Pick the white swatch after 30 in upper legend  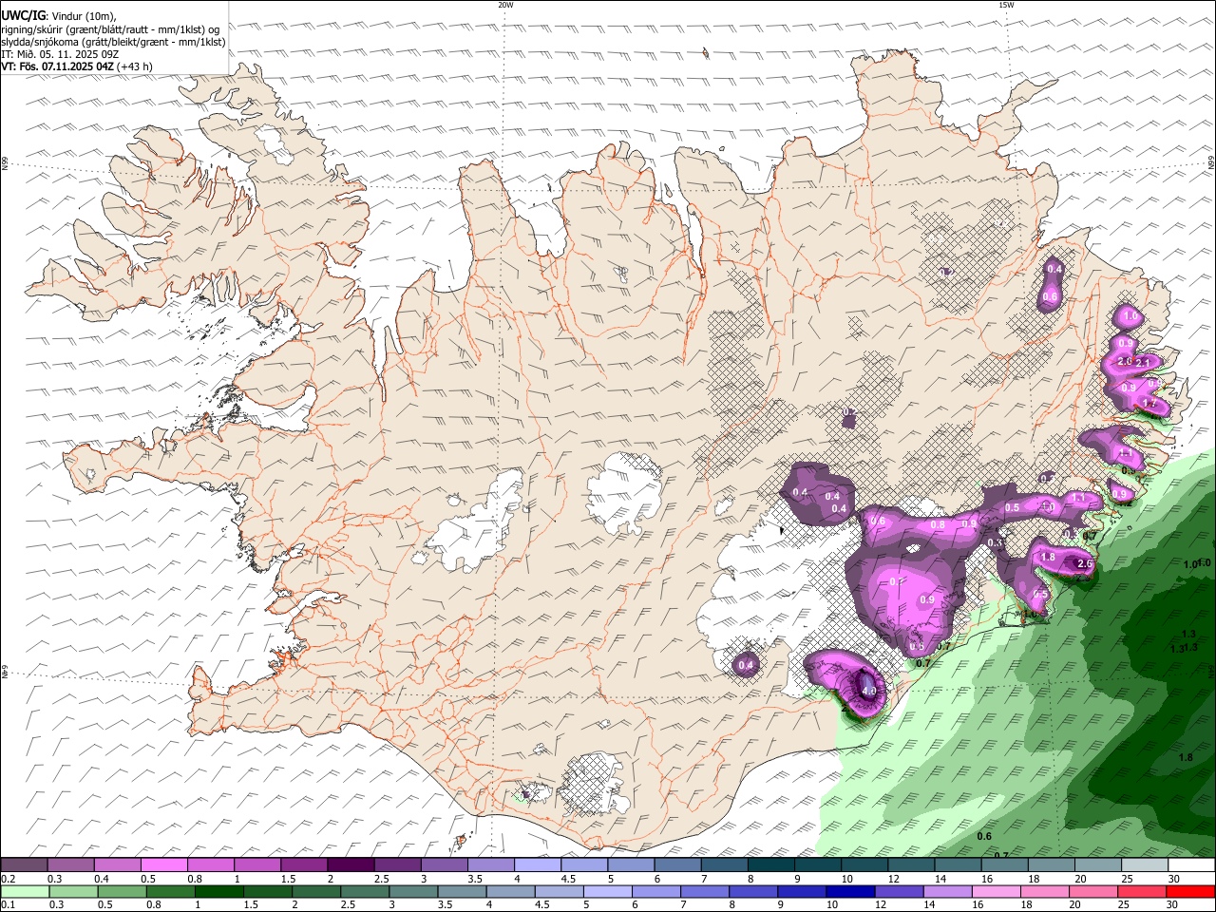[x=1191, y=864]
